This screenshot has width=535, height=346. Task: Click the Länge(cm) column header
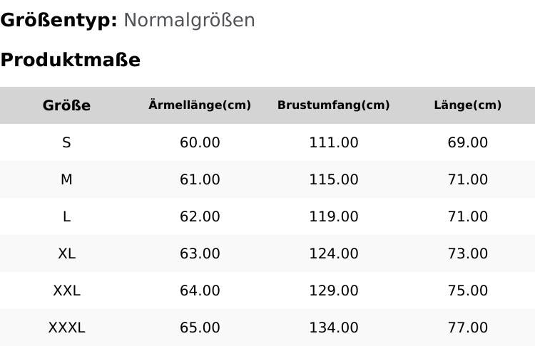(467, 105)
